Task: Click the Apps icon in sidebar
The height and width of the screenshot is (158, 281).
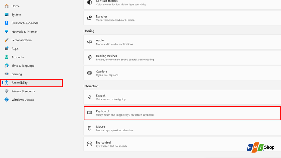Action: coord(7,48)
